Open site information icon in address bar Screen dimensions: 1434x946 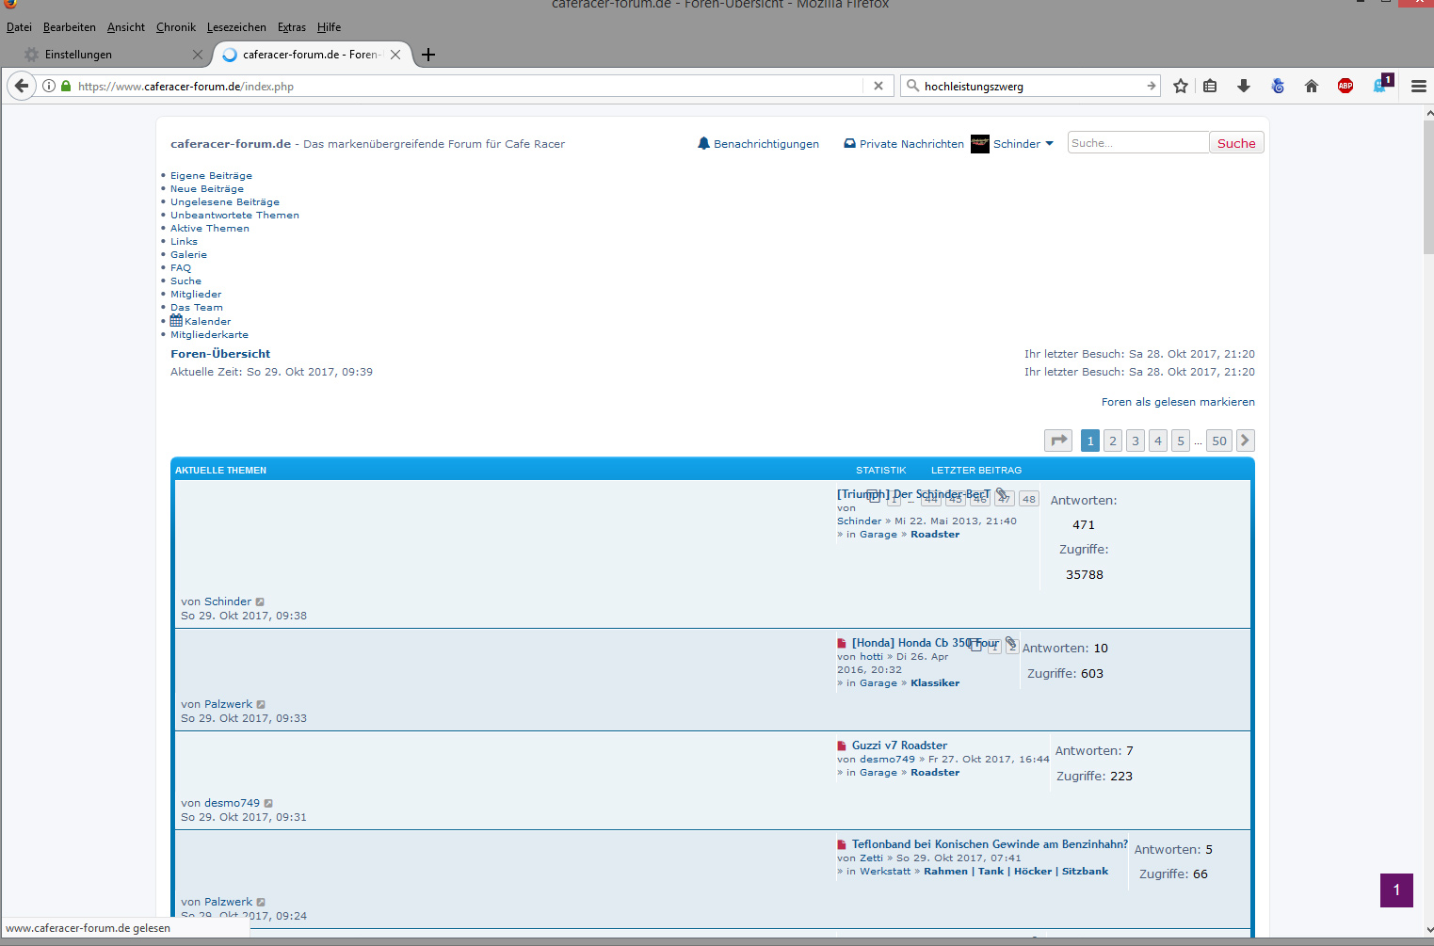pos(49,86)
